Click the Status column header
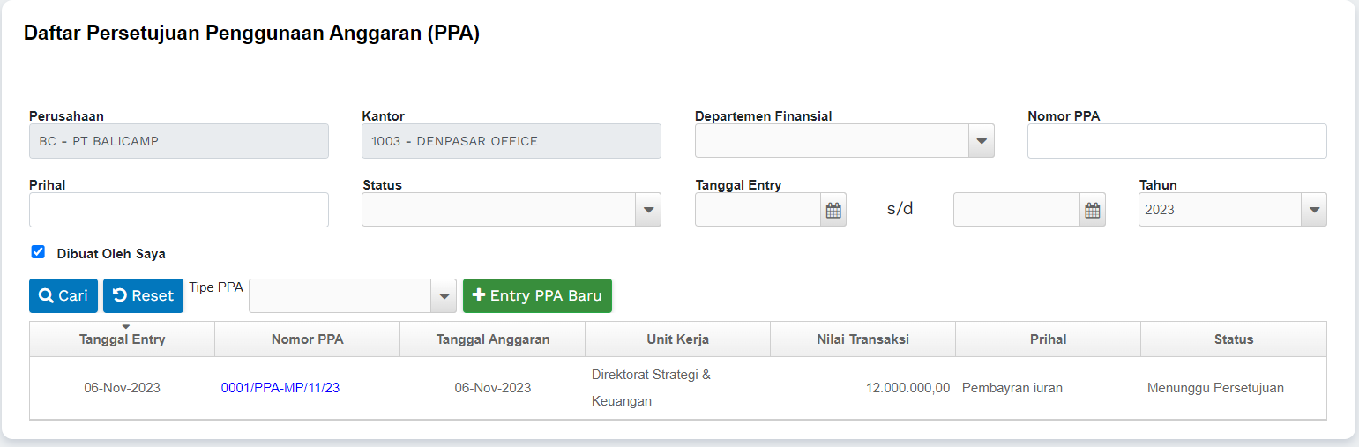Viewport: 1359px width, 447px height. [1233, 339]
